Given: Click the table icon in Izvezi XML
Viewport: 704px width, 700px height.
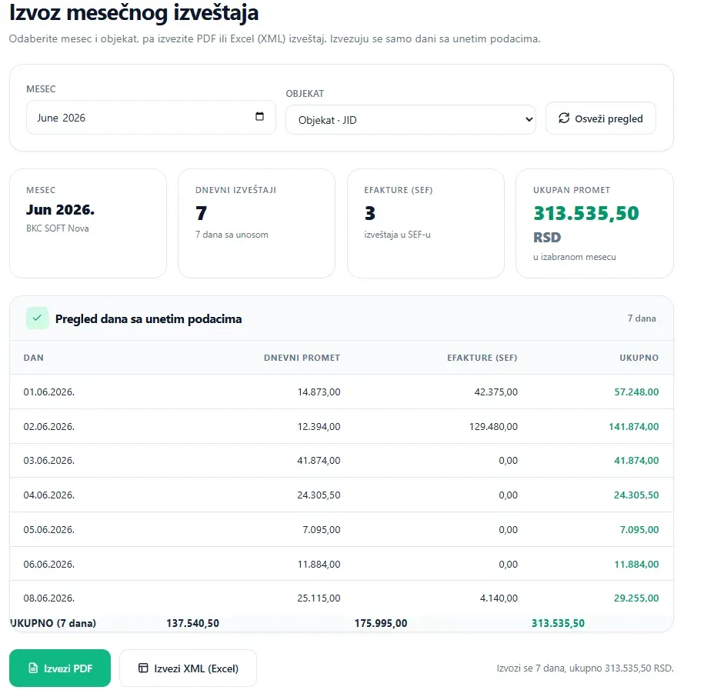Looking at the screenshot, I should pyautogui.click(x=143, y=668).
